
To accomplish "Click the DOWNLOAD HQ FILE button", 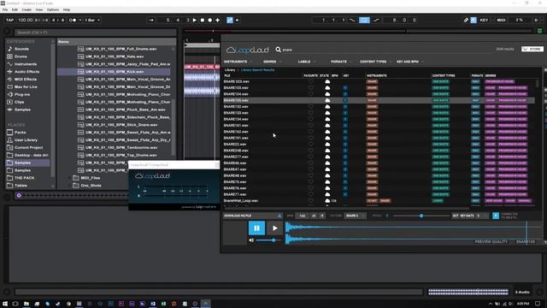I will [x=253, y=216].
